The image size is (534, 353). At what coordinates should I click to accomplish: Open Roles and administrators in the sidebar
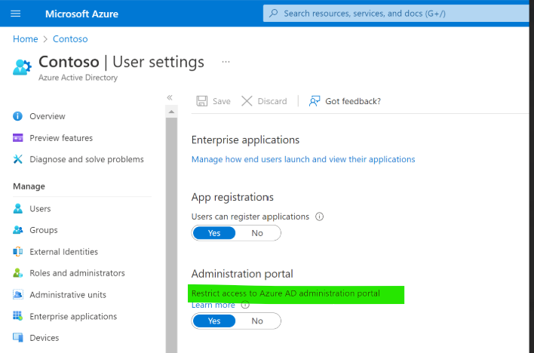(x=77, y=273)
